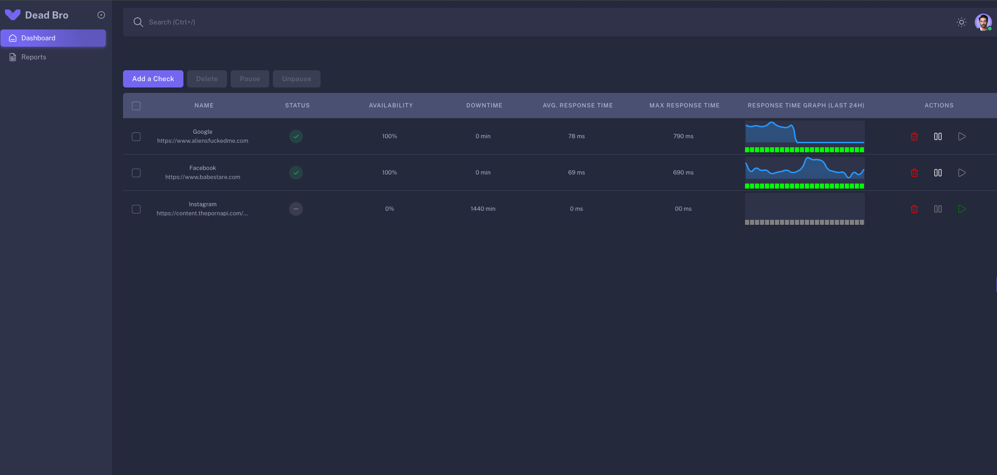This screenshot has width=997, height=475.
Task: Pause the Facebook check
Action: (938, 173)
